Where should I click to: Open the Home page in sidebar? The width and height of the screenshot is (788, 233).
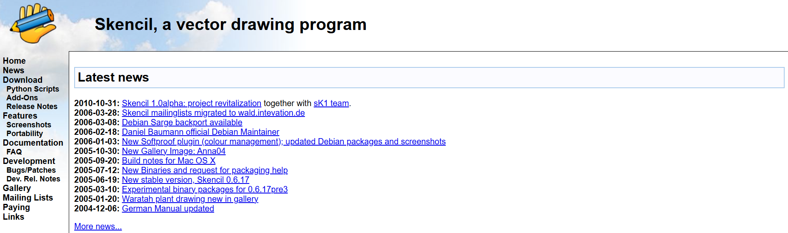(14, 61)
